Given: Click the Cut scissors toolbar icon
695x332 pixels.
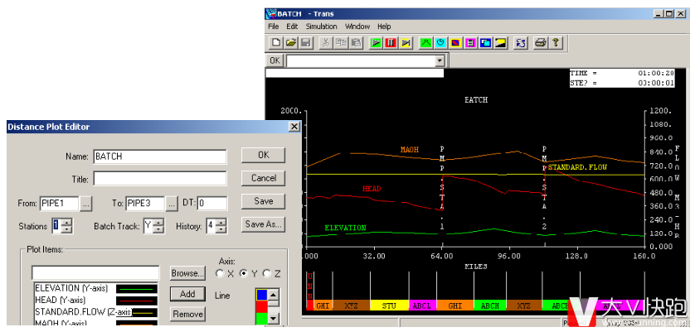Looking at the screenshot, I should click(326, 43).
